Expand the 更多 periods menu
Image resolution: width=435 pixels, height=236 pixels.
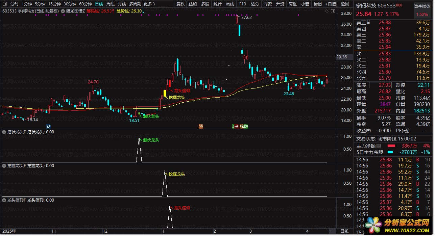click(x=149, y=4)
